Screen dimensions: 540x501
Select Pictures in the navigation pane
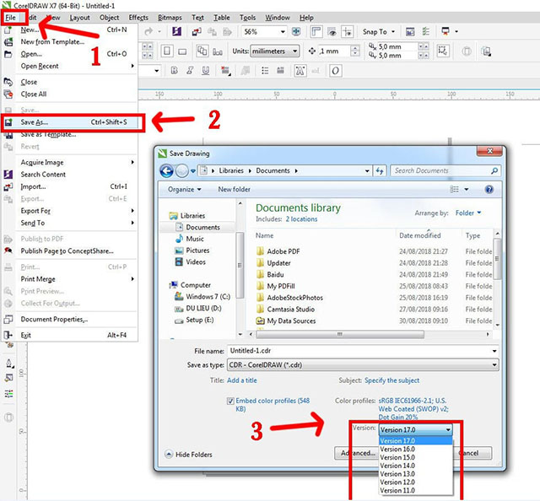[197, 250]
